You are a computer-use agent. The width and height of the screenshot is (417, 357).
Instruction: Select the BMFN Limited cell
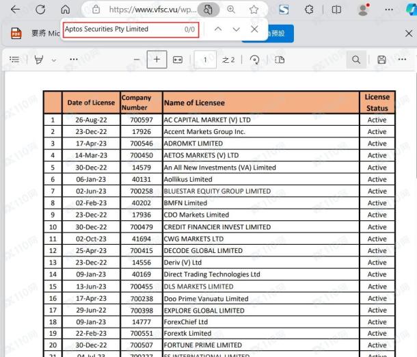[261, 203]
